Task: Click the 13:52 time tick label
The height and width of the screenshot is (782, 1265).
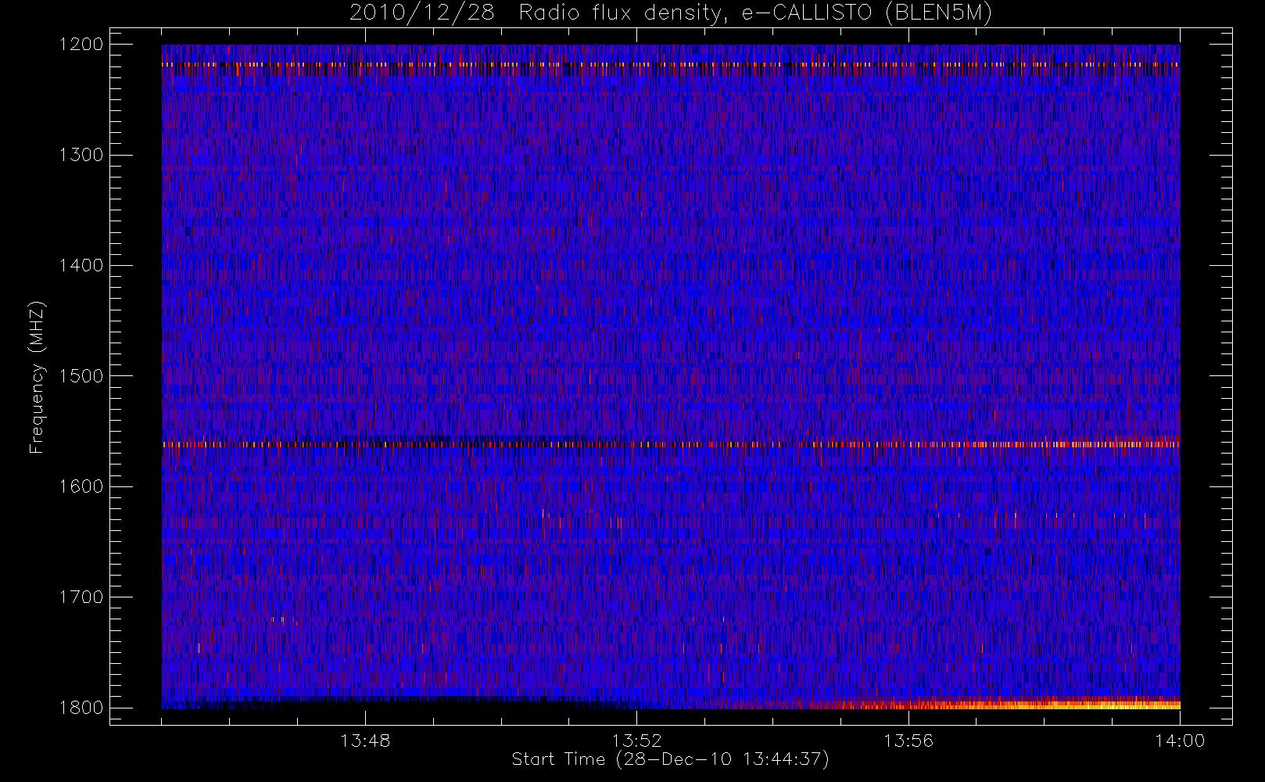Action: pos(636,741)
